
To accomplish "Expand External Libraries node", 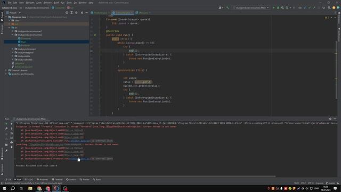I will pyautogui.click(x=6, y=70).
